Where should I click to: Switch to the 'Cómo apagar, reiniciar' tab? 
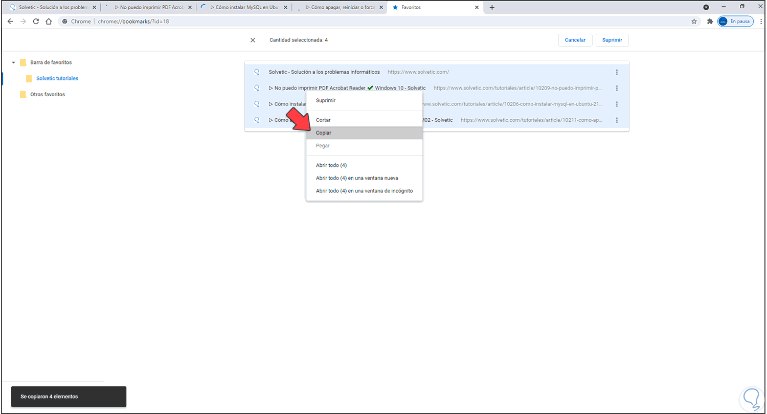340,8
